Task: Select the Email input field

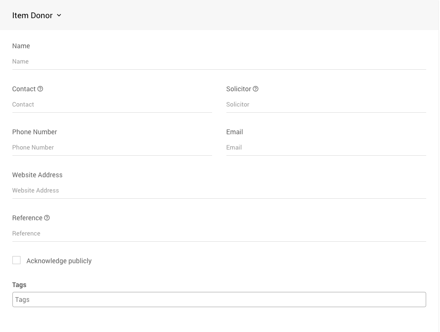Action: click(x=326, y=148)
